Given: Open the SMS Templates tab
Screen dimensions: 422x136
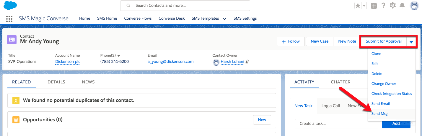Looking at the screenshot, I should click(x=205, y=18).
